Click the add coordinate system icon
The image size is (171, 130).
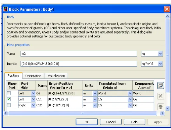tap(161, 86)
